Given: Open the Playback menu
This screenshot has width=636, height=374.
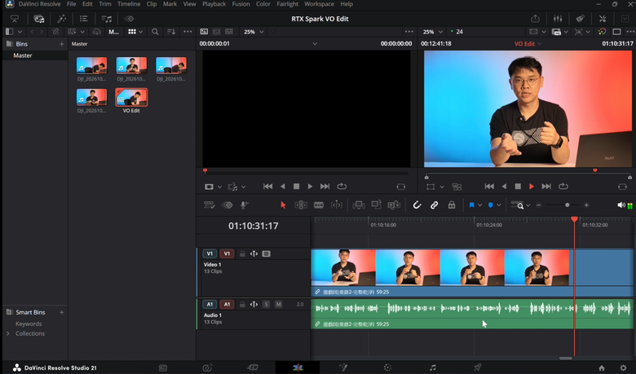Looking at the screenshot, I should [x=214, y=4].
